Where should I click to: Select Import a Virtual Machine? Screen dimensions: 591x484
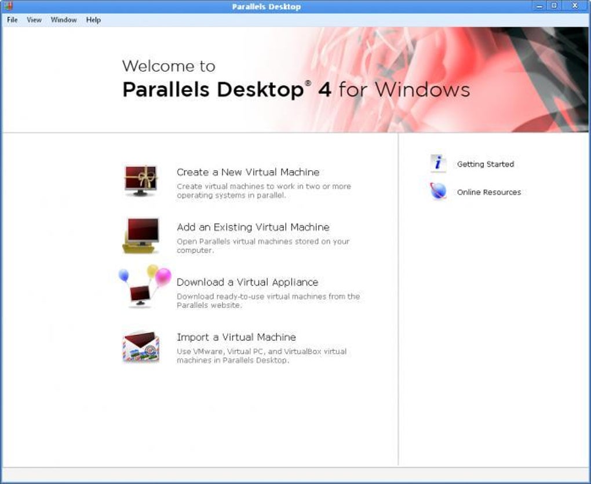tap(236, 337)
